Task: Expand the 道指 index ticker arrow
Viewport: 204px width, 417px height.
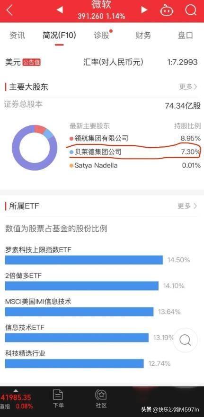Action: pos(16,391)
